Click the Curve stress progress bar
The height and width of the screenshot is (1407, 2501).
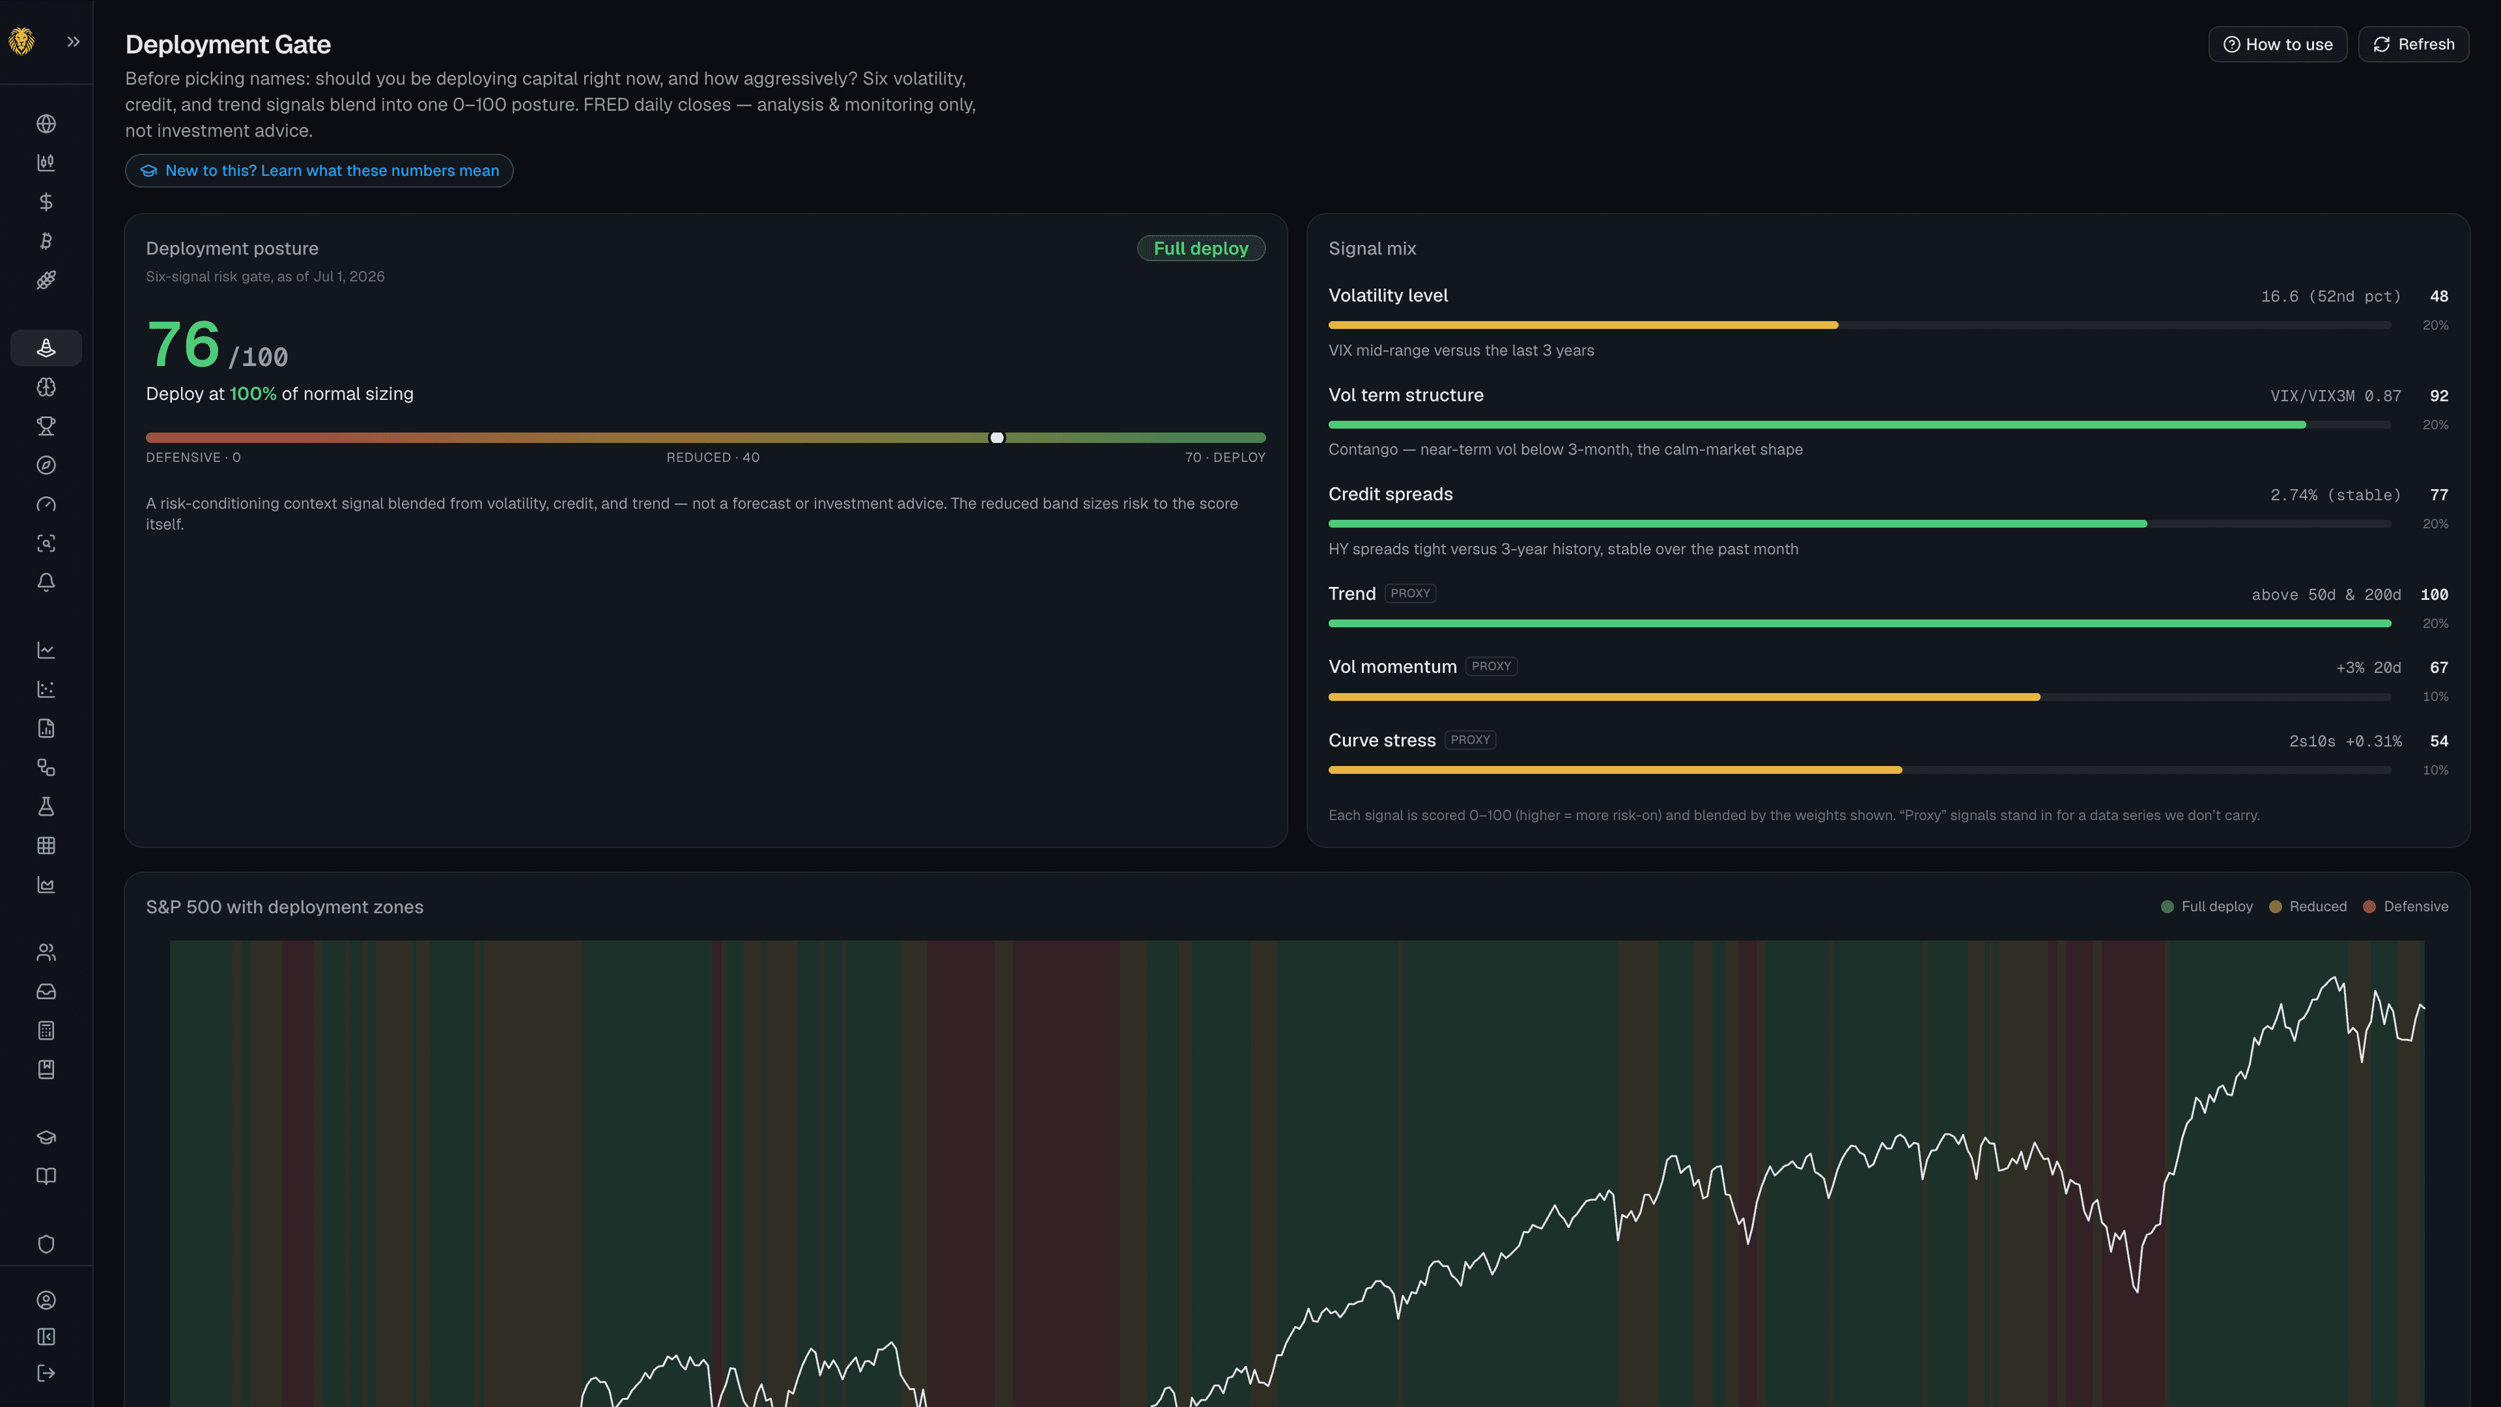click(1859, 770)
